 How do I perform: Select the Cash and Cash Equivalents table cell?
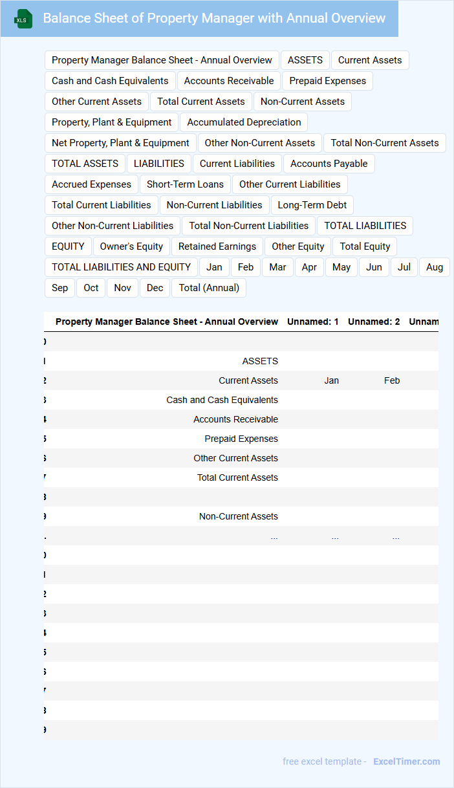222,400
